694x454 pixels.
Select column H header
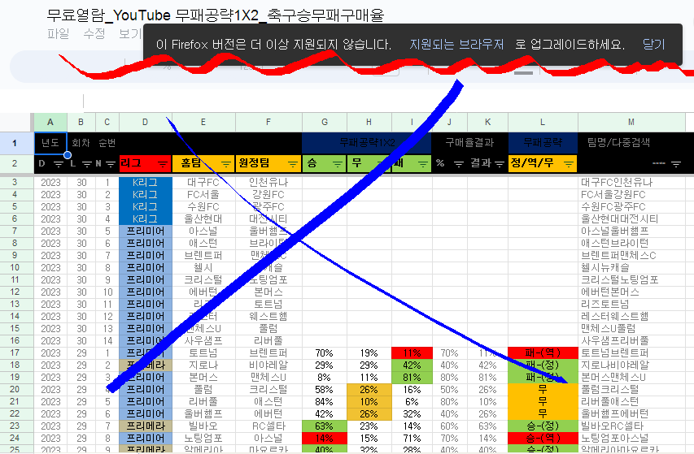[x=369, y=123]
